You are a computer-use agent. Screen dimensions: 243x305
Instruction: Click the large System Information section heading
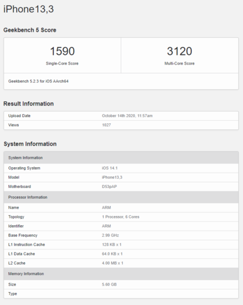tap(30, 144)
